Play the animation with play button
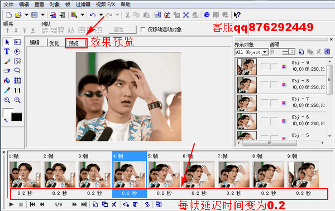 pyautogui.click(x=11, y=204)
